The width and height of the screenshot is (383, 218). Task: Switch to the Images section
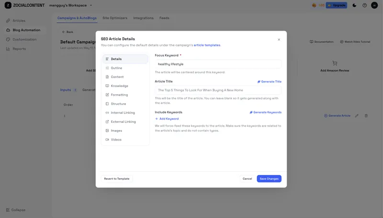click(125, 131)
